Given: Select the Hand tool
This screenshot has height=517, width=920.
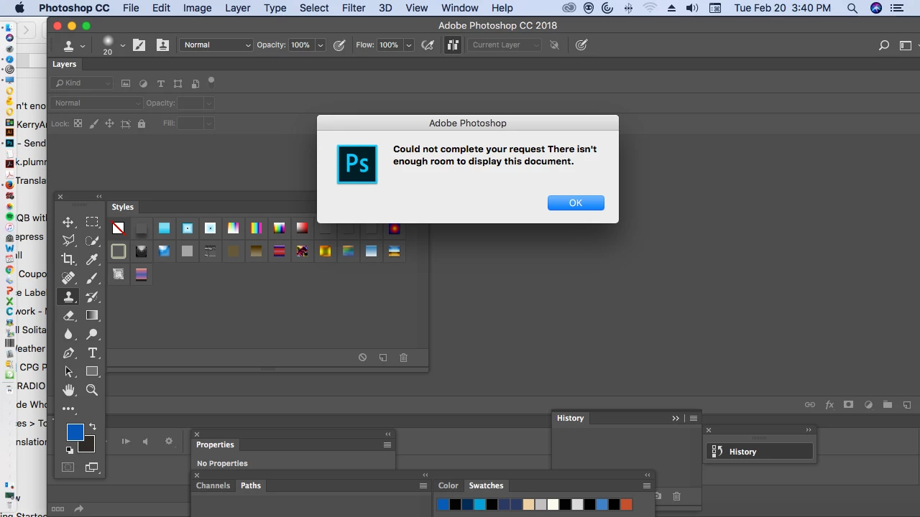Looking at the screenshot, I should click(68, 391).
